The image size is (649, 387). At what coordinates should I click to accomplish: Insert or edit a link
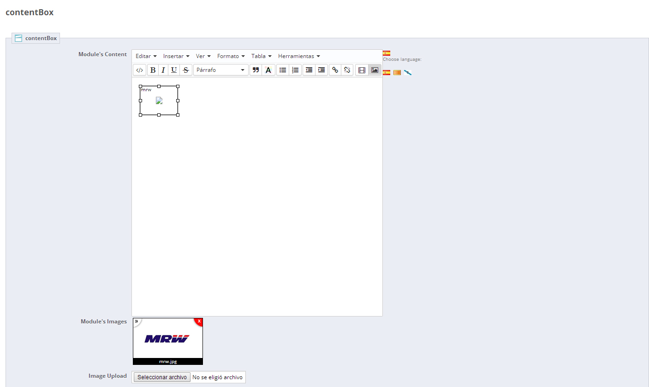point(335,70)
